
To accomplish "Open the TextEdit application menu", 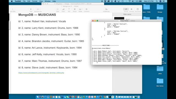I will pyautogui.click(x=18, y=1).
